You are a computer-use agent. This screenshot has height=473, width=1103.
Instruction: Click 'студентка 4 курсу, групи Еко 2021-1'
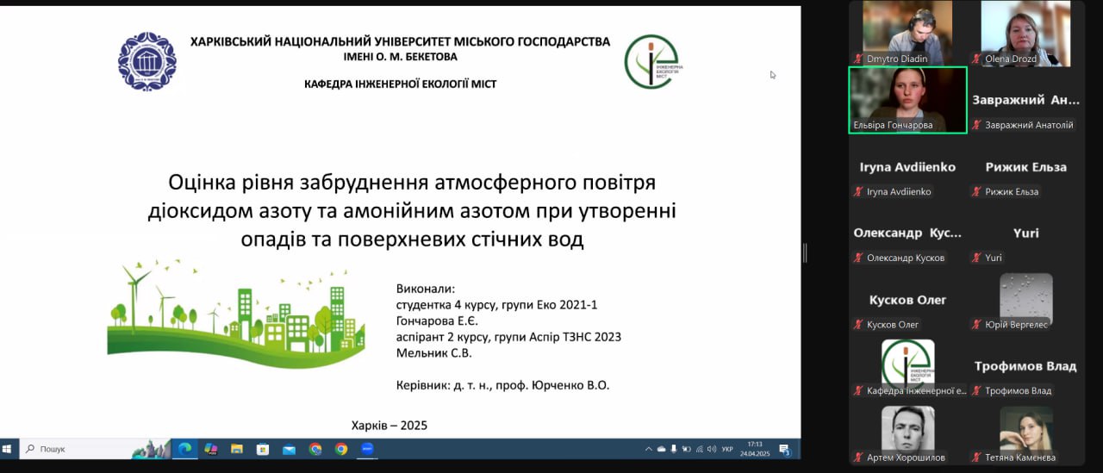[496, 304]
